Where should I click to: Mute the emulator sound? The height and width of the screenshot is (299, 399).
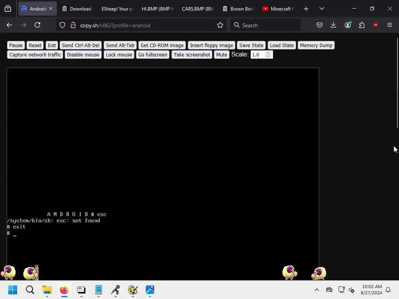222,55
